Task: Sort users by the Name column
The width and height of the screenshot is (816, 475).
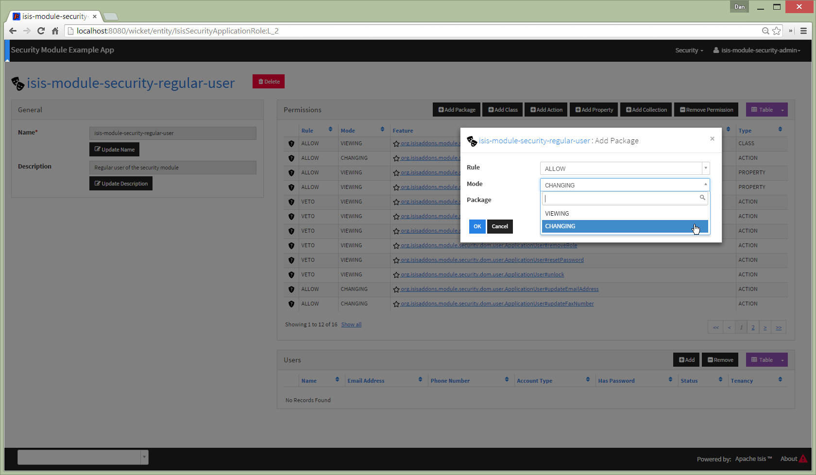Action: (x=337, y=379)
